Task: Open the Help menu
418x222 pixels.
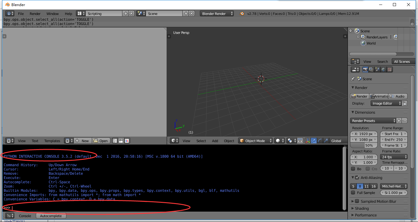Action: point(69,13)
